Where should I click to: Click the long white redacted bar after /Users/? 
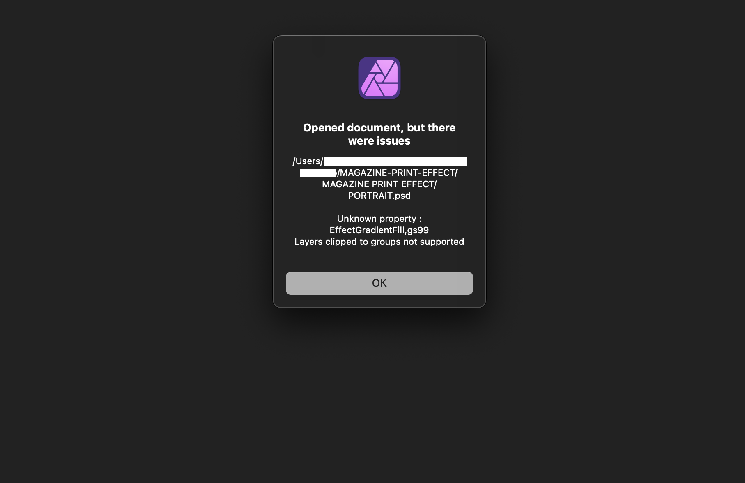click(x=395, y=161)
